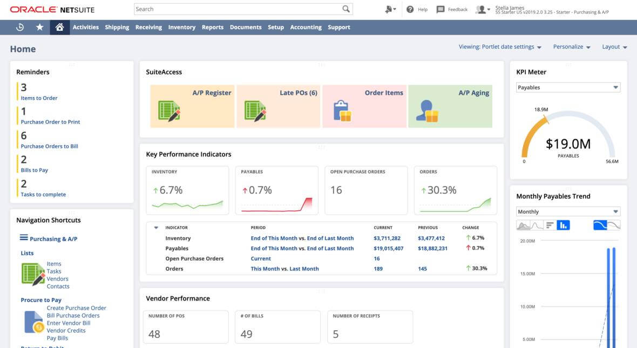Go to Home via house icon
Viewport: 637px width, 348px height.
pos(60,27)
